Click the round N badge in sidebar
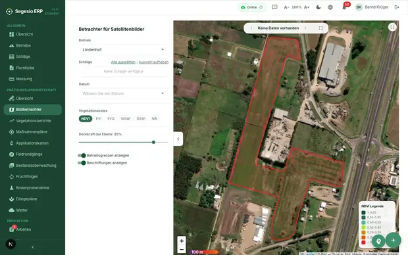Image resolution: width=408 pixels, height=255 pixels. tap(11, 244)
